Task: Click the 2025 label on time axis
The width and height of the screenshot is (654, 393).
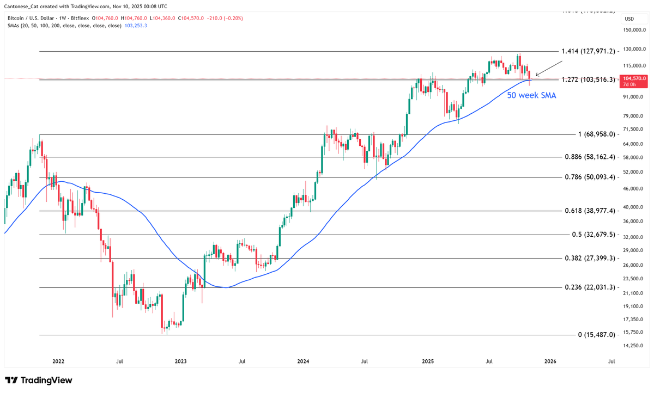Action: [428, 361]
